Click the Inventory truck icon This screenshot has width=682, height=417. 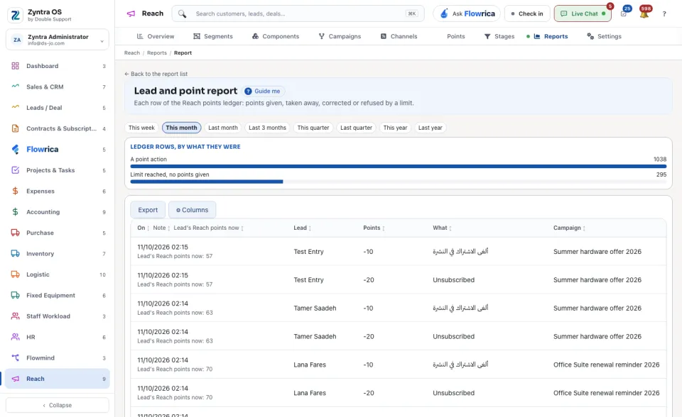[15, 254]
